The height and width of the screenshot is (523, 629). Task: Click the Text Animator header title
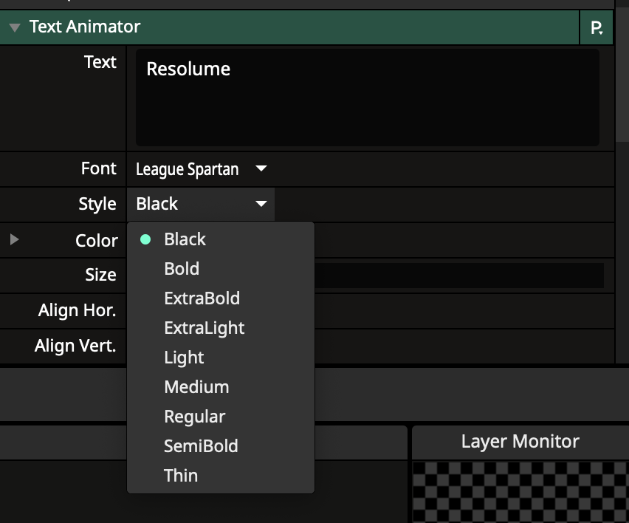pos(85,27)
